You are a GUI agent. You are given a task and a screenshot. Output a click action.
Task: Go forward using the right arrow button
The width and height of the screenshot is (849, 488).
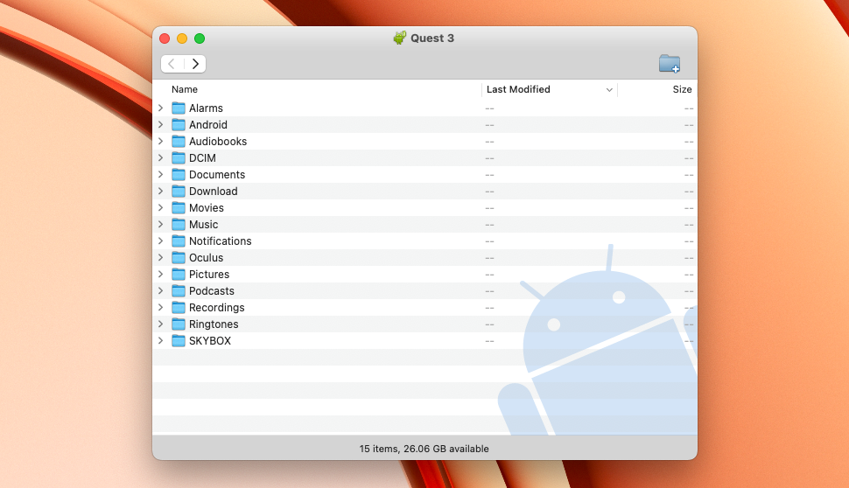pos(195,64)
